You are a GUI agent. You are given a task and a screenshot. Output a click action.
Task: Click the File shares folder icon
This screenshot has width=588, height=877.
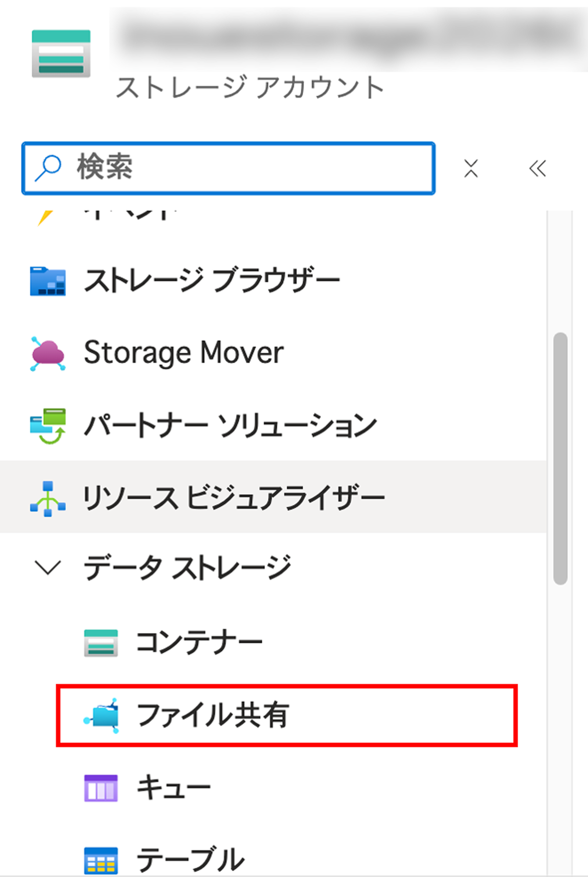101,715
